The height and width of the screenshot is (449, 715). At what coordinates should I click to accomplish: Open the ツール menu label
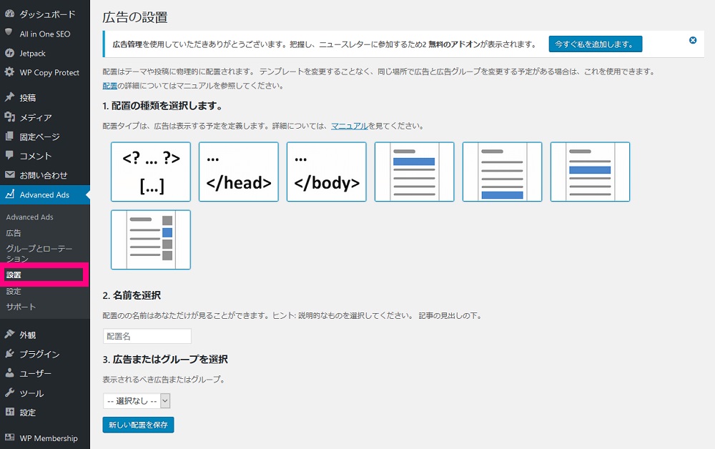(31, 393)
